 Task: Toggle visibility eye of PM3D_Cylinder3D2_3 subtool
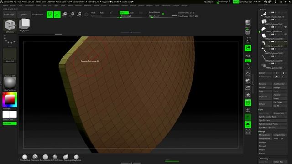point(286,41)
